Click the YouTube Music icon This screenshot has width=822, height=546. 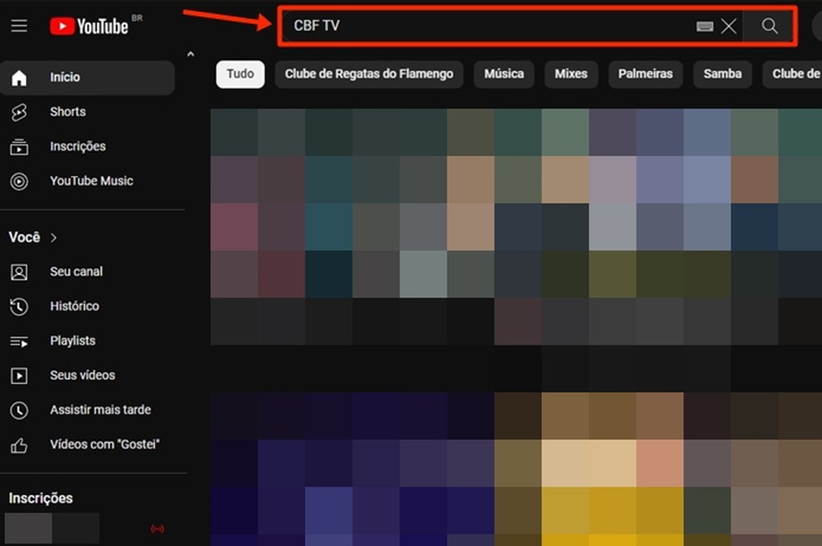pyautogui.click(x=19, y=181)
